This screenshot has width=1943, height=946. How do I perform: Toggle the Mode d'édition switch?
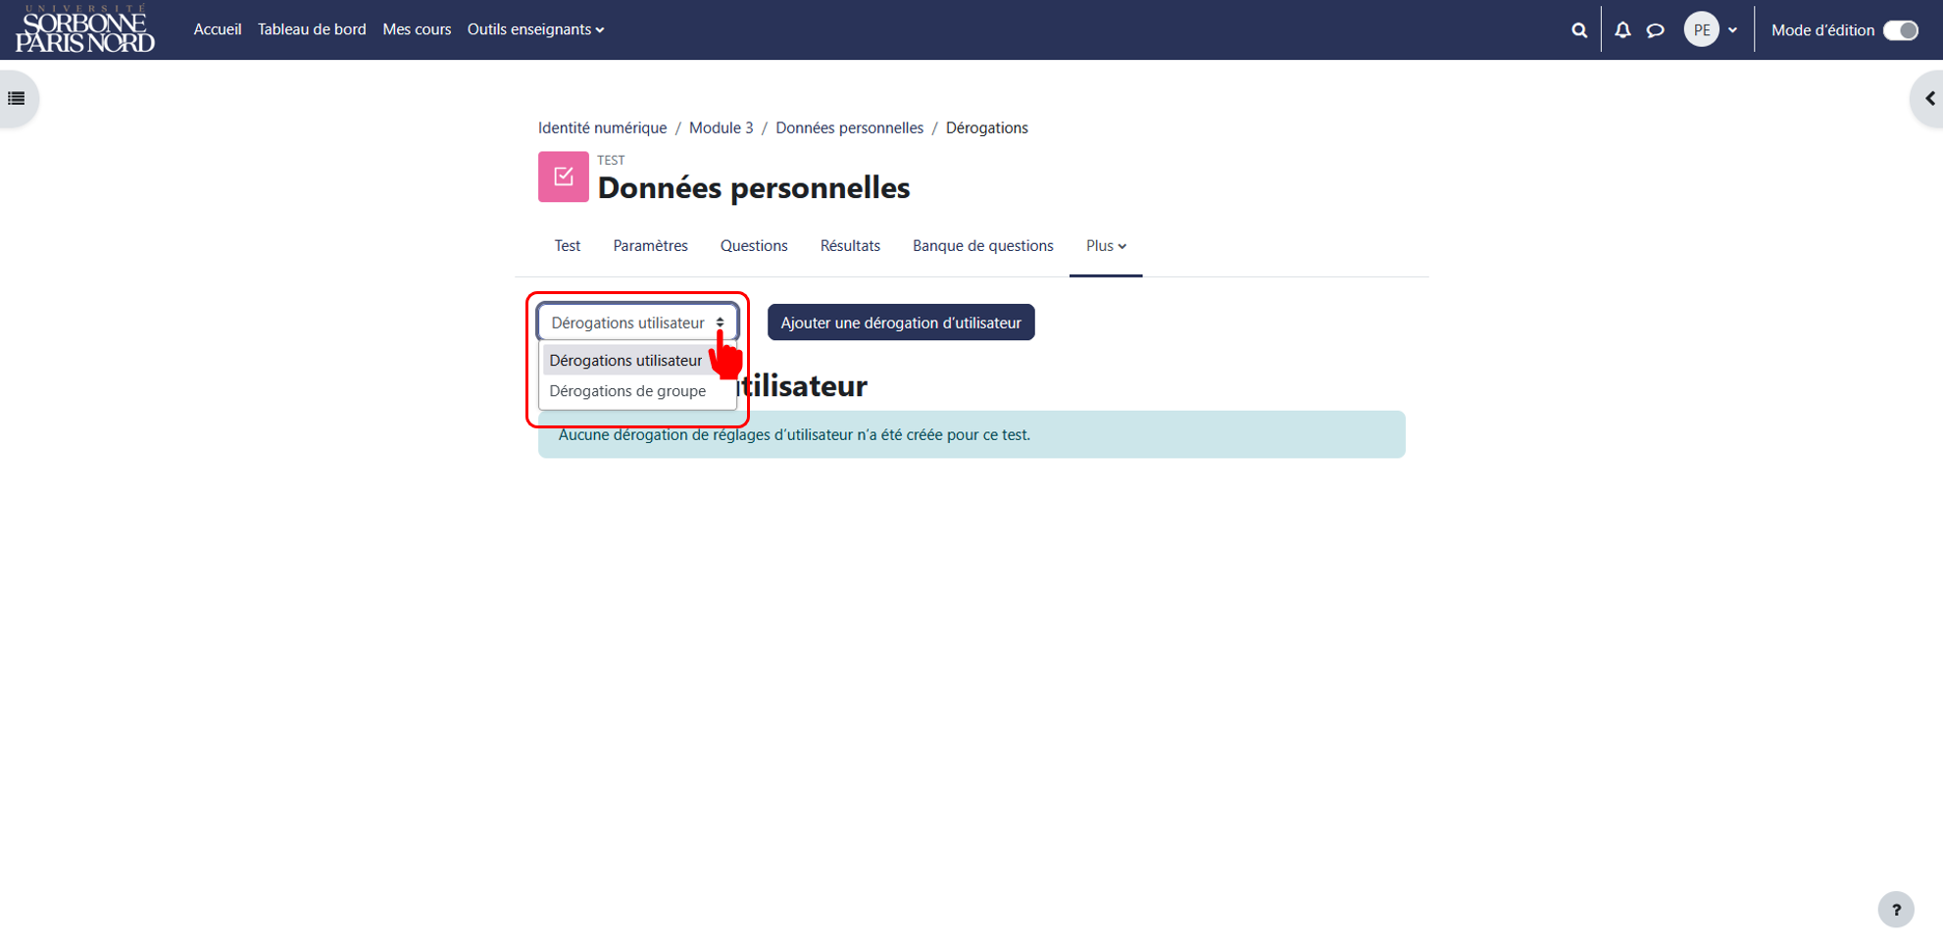coord(1900,29)
